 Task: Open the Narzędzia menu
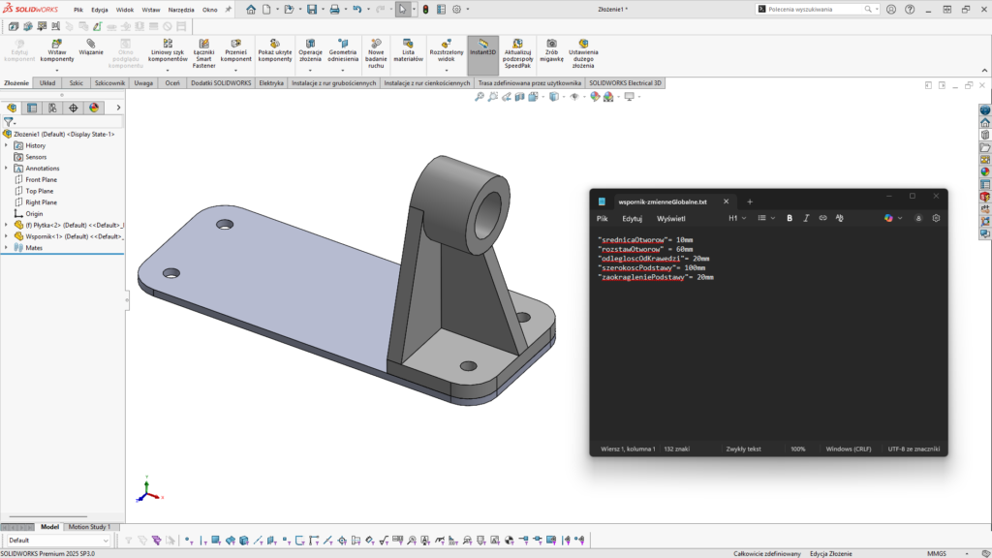pos(181,10)
